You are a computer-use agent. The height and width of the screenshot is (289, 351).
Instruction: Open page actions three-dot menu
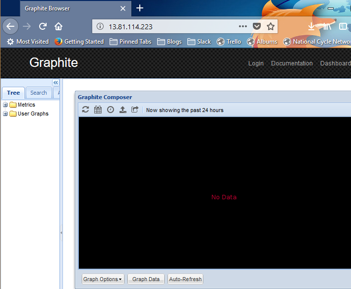[242, 26]
